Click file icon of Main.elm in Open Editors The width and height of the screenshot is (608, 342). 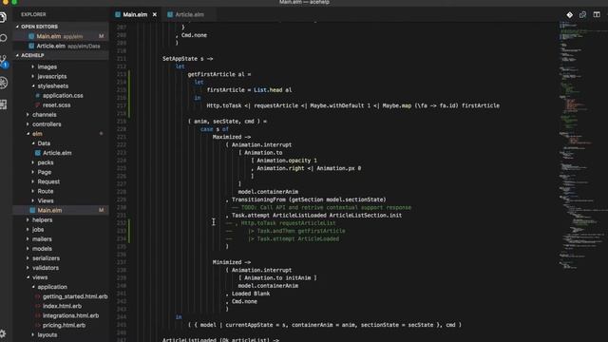coord(31,36)
